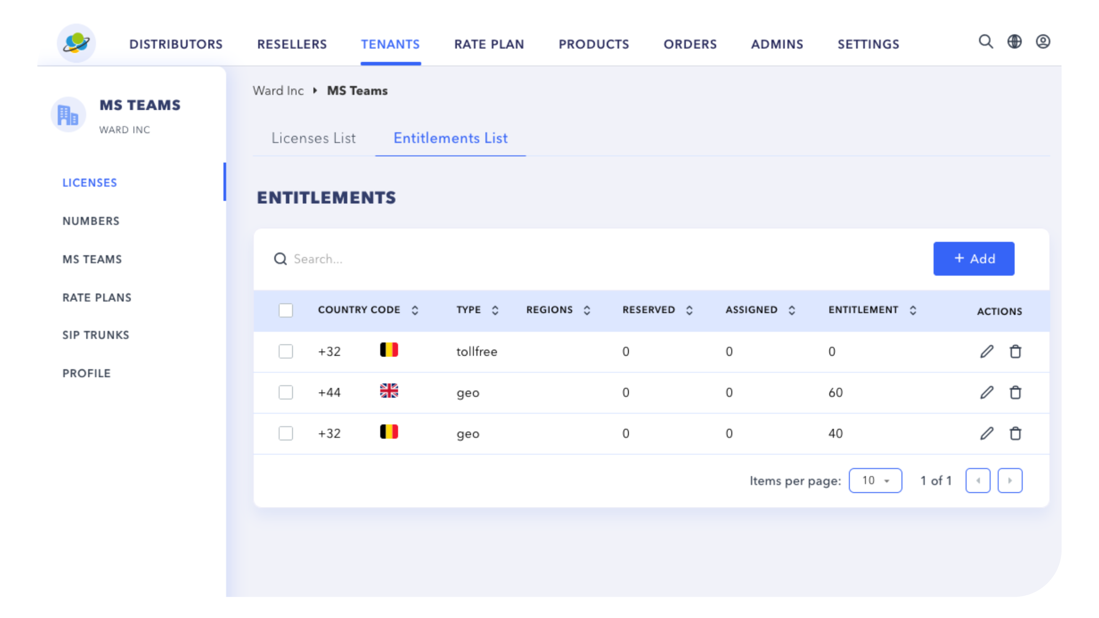Image resolution: width=1099 pixels, height=618 pixels.
Task: Open the user account profile icon
Action: [1042, 42]
